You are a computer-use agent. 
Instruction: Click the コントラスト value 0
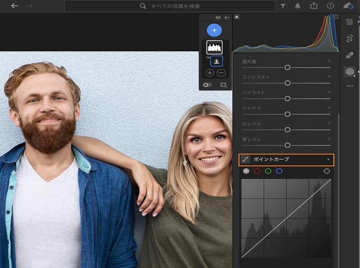point(329,77)
